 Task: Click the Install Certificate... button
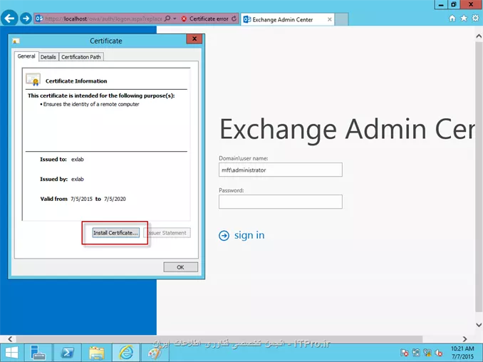115,232
